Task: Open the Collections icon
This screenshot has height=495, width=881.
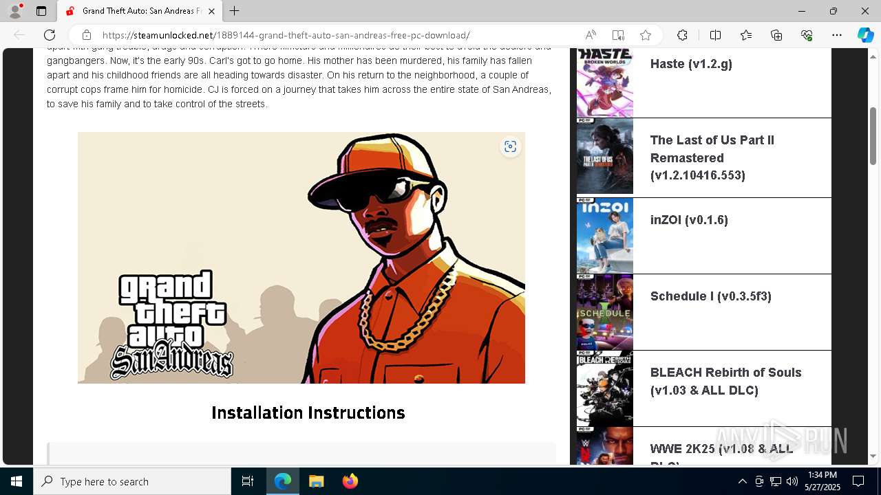Action: click(776, 35)
